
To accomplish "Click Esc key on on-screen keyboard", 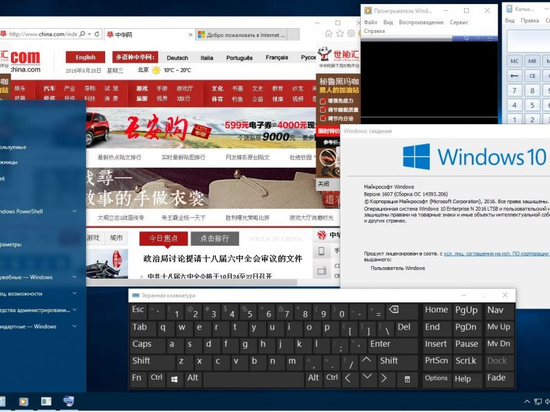I will pyautogui.click(x=138, y=311).
